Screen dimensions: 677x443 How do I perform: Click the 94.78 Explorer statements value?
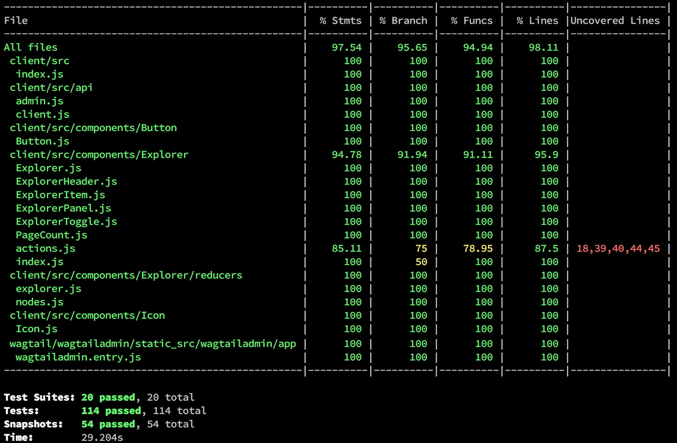point(347,155)
